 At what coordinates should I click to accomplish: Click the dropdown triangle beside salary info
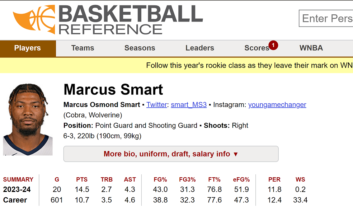point(236,154)
